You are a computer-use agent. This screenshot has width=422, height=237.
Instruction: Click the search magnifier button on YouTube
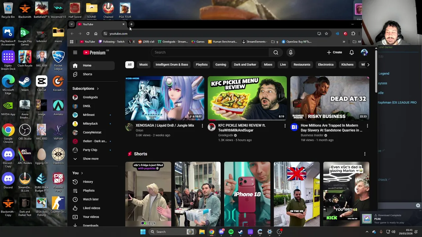pos(276,52)
